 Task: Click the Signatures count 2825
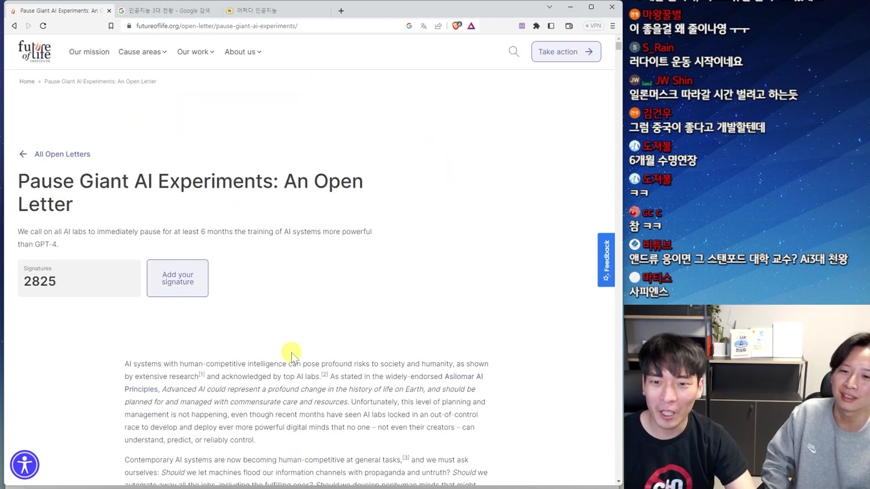point(40,281)
